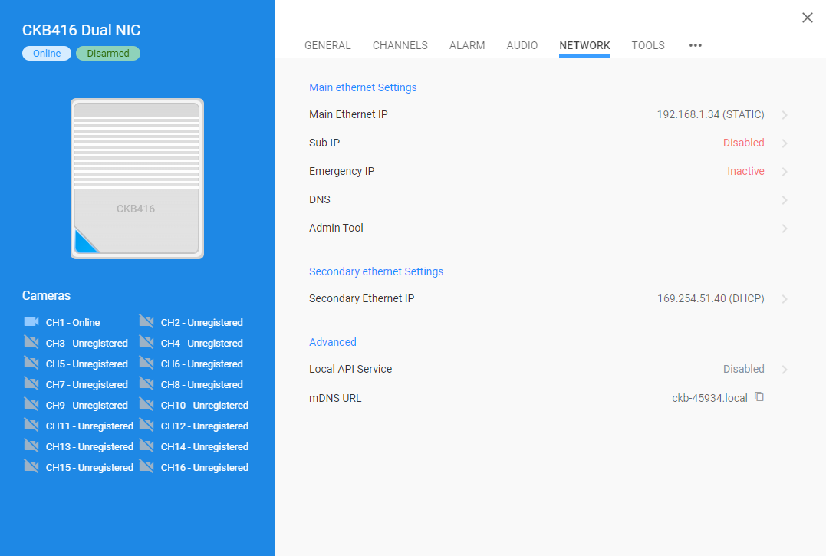Select the Network tab
This screenshot has width=826, height=556.
pyautogui.click(x=584, y=45)
